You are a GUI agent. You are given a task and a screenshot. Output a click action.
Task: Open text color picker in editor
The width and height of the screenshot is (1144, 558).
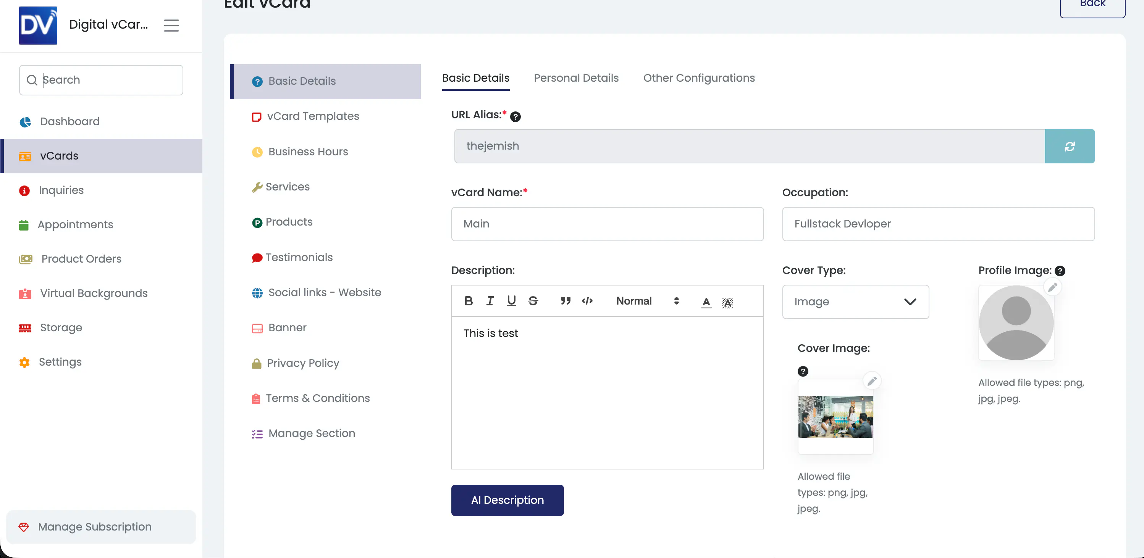706,302
